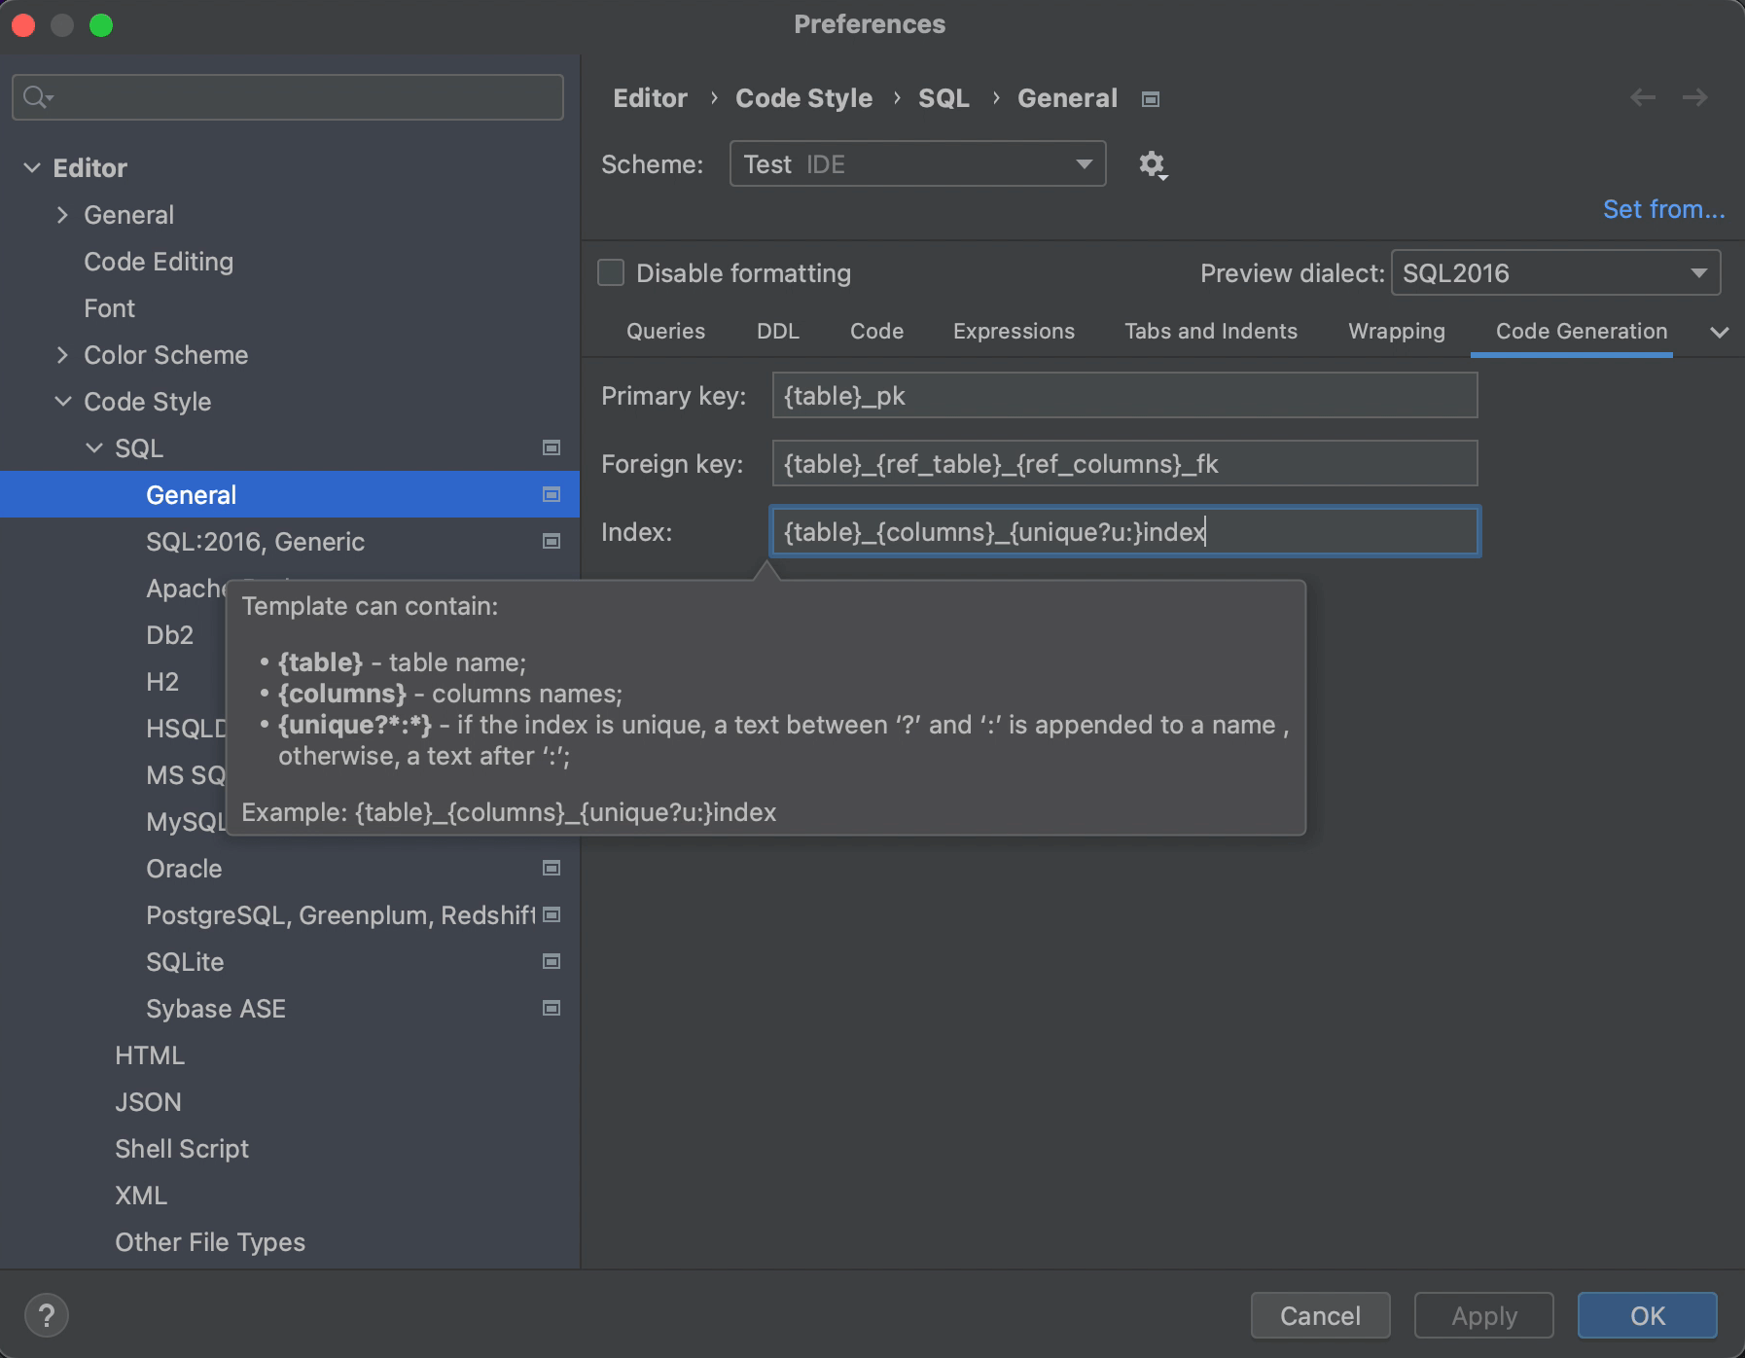Click the scheme icon next to Sybase ASE

point(552,1008)
